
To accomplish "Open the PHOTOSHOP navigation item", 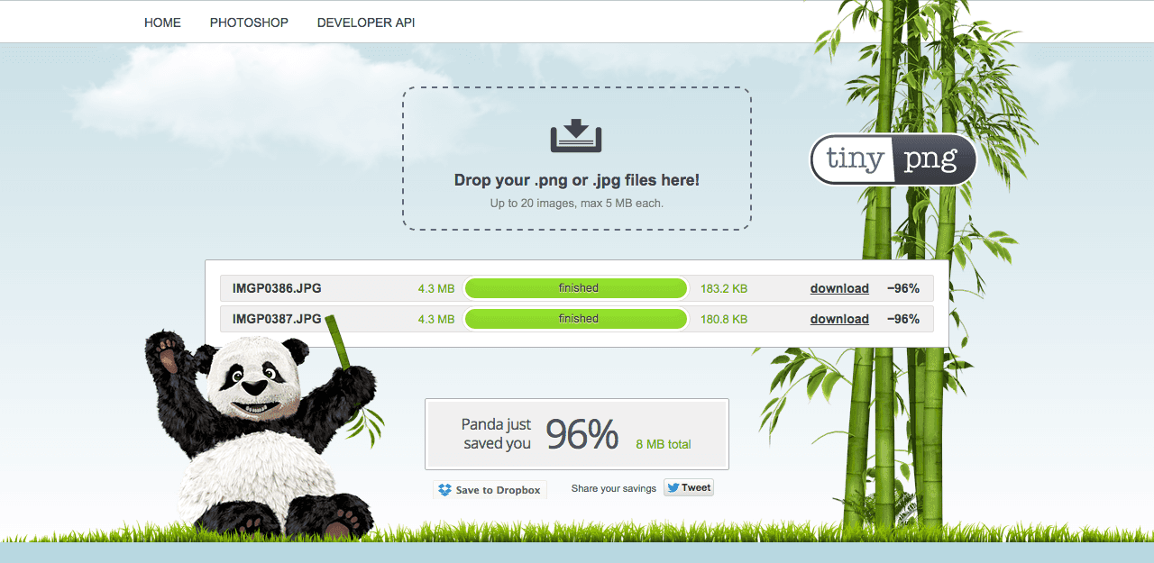I will 249,23.
